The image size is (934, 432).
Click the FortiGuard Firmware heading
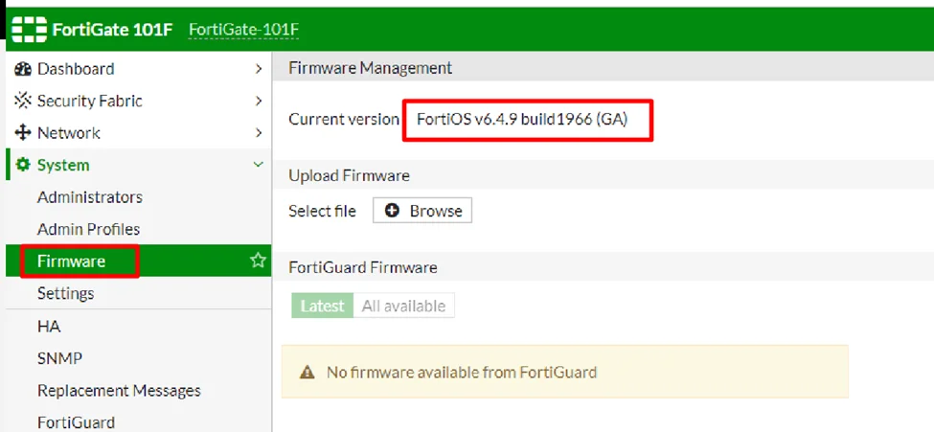click(x=363, y=267)
